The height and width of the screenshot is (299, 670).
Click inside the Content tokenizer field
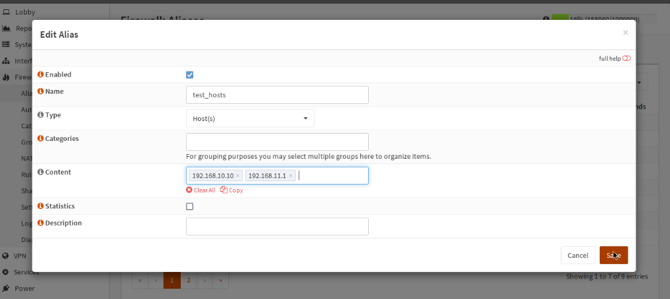pos(277,175)
